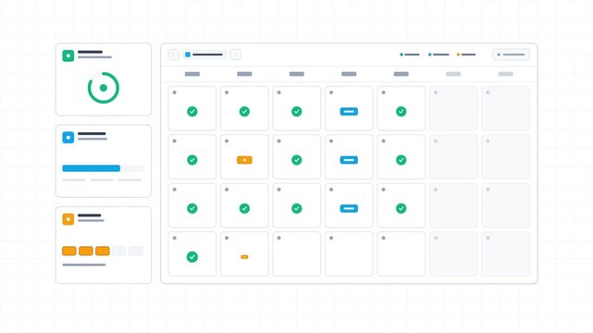Go to next period with right arrow button
593x333 pixels.
pyautogui.click(x=235, y=55)
